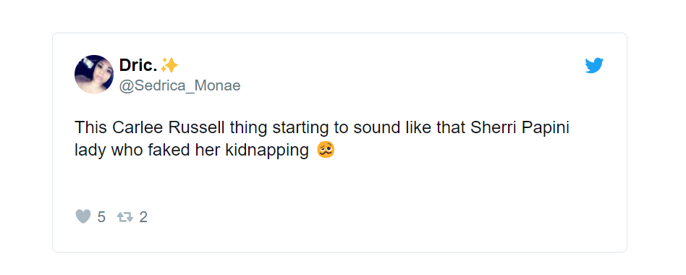Click the word 'This' starting the tweet
686x275 pixels.
coord(91,127)
